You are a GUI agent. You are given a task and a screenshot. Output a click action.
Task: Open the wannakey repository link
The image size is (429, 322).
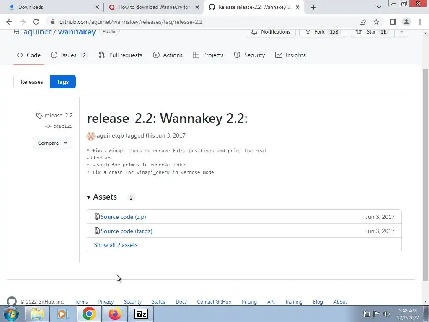[x=77, y=32]
